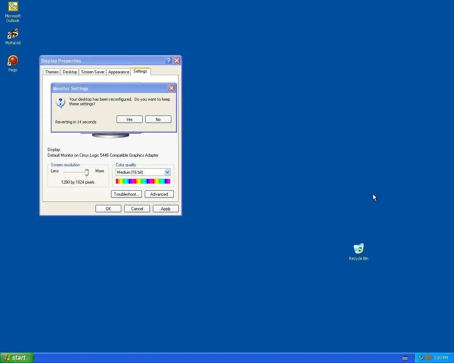Click Cancel in Display Properties

(x=137, y=209)
